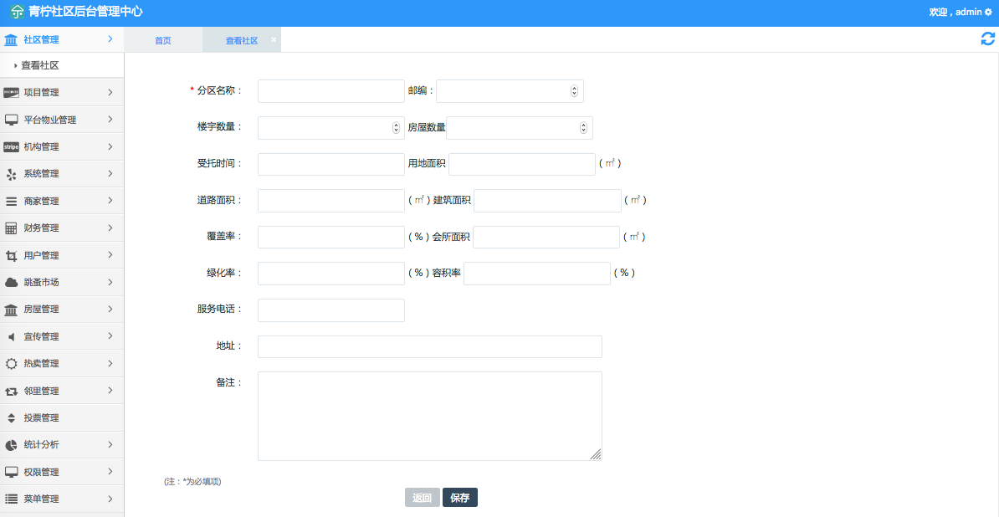Screen dimensions: 999x517
Task: Click the 菜单管理 list icon
Action: pos(11,499)
